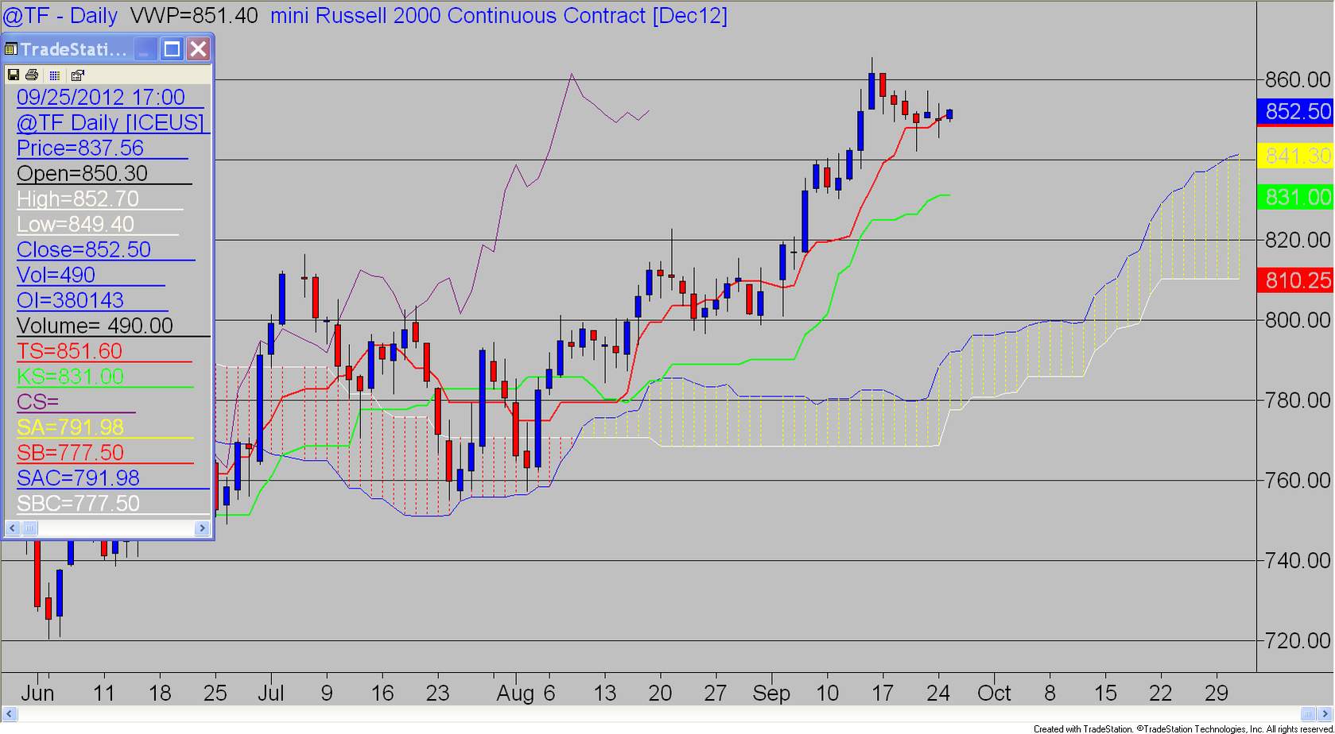The height and width of the screenshot is (734, 1335).
Task: Click the chart's bottom scrollbar thumb
Action: click(x=1310, y=713)
